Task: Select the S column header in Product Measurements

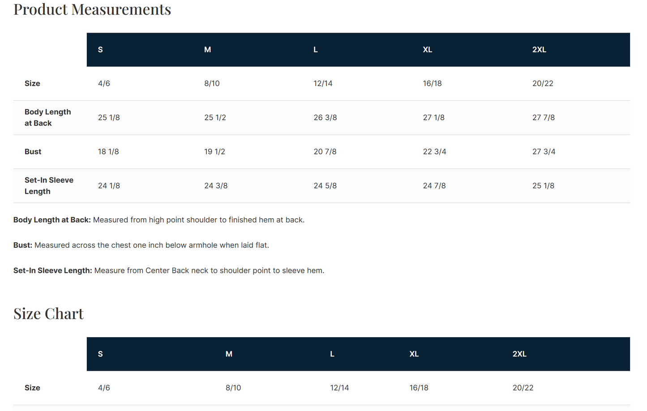Action: [x=100, y=50]
